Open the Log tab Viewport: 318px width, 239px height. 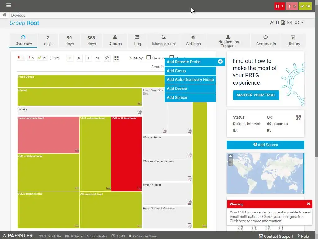(x=137, y=40)
